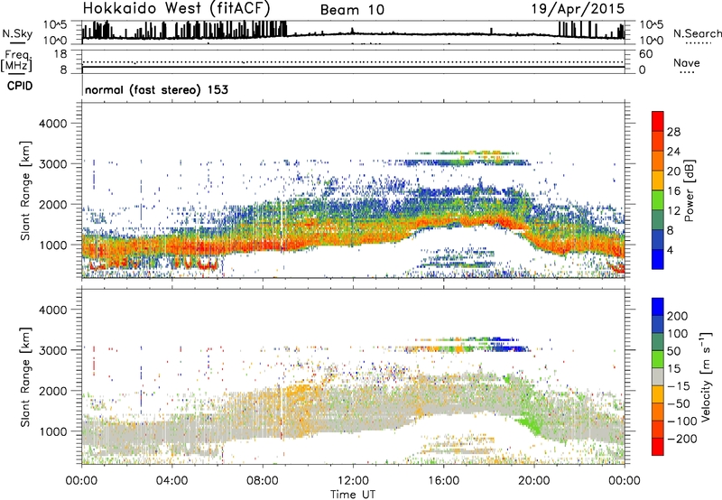Click the "3000" tick of the velocity panel
Viewport: 722px width, 500px height.
pyautogui.click(x=52, y=350)
